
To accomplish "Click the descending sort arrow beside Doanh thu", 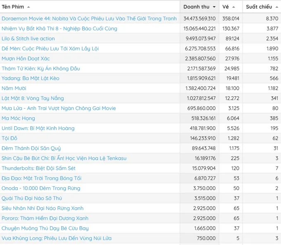I will [214, 7].
